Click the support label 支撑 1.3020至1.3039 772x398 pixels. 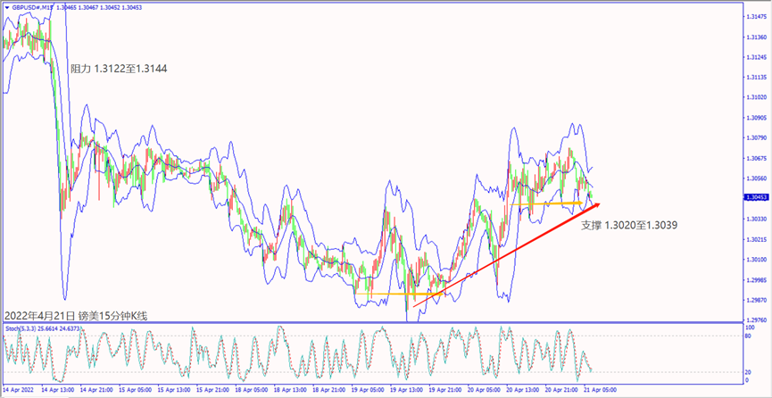(x=628, y=226)
